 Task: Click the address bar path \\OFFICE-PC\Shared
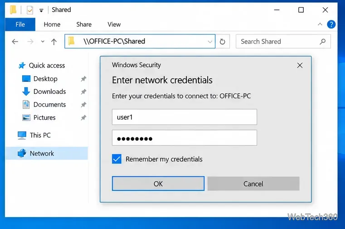(114, 41)
